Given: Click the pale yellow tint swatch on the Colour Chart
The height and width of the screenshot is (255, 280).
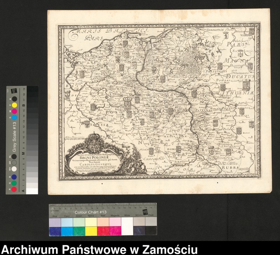Looking at the screenshot, I should tap(91, 222).
